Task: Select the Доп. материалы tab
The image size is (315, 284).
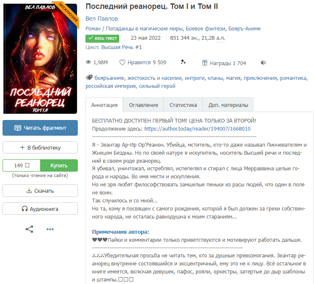Action: [228, 105]
